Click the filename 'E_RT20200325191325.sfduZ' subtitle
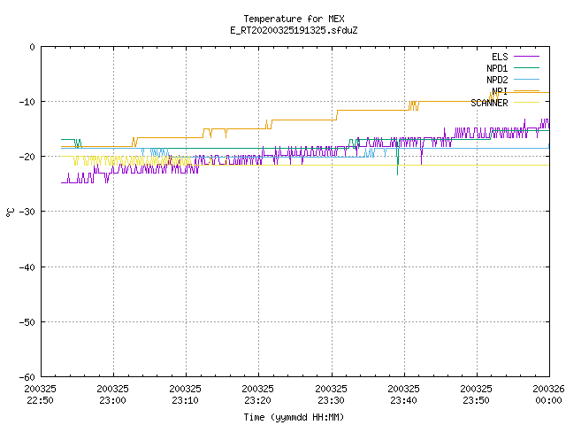Image resolution: width=566 pixels, height=425 pixels. tap(294, 30)
